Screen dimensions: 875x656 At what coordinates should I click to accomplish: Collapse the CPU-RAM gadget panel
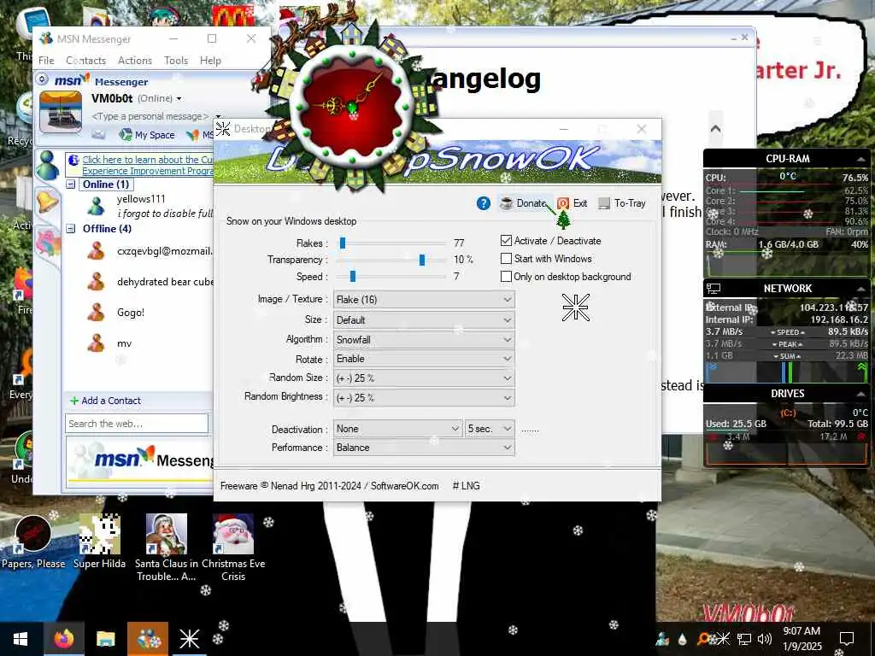click(x=860, y=160)
